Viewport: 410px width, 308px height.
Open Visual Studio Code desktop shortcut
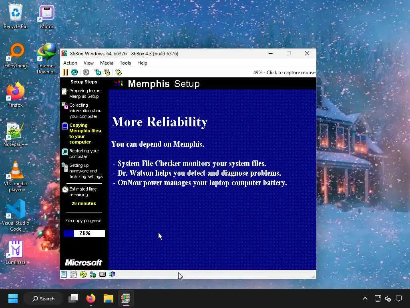(x=16, y=215)
